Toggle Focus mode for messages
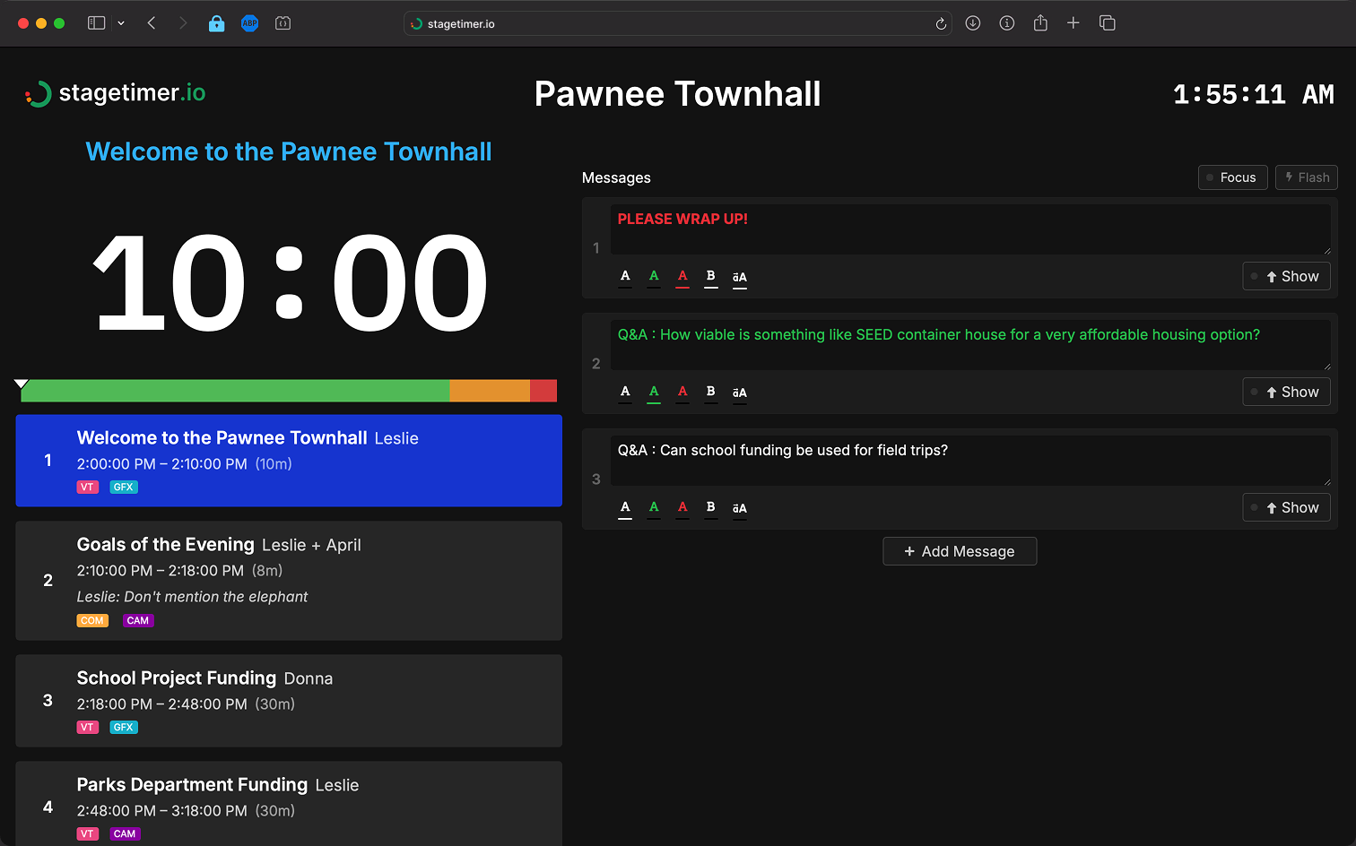1356x846 pixels. point(1232,177)
